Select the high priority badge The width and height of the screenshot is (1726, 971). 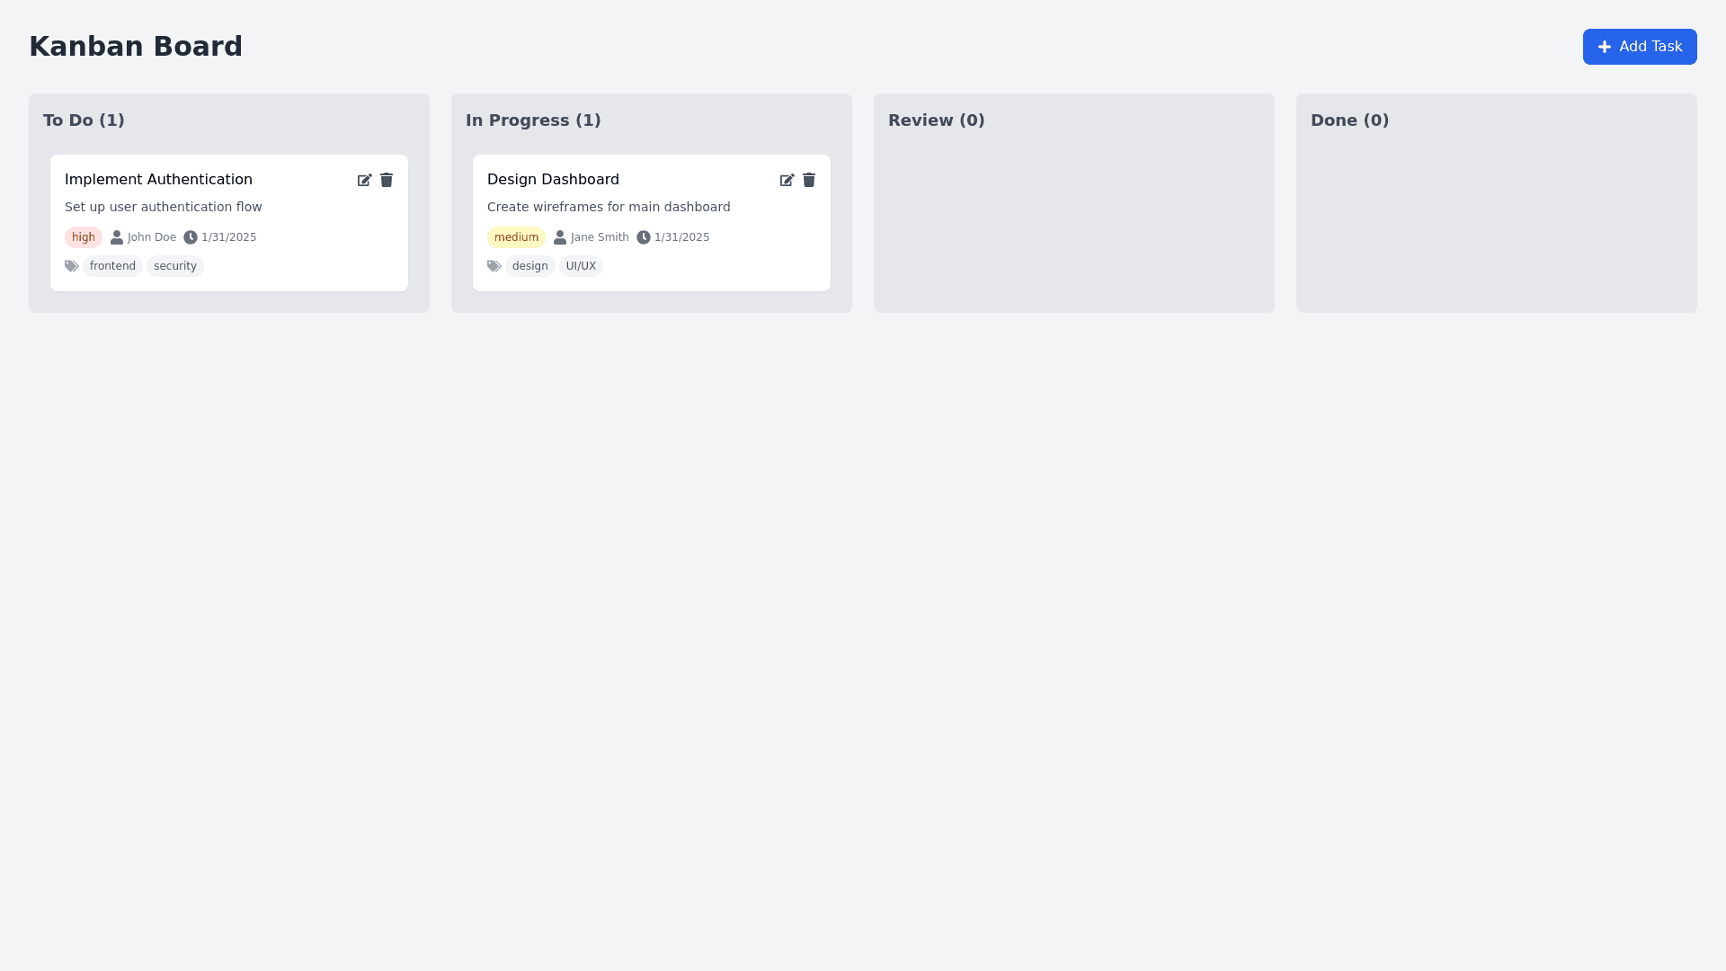84,237
